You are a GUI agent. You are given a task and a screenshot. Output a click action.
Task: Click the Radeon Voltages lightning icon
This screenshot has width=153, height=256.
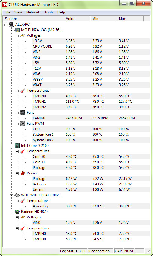tap(23, 217)
